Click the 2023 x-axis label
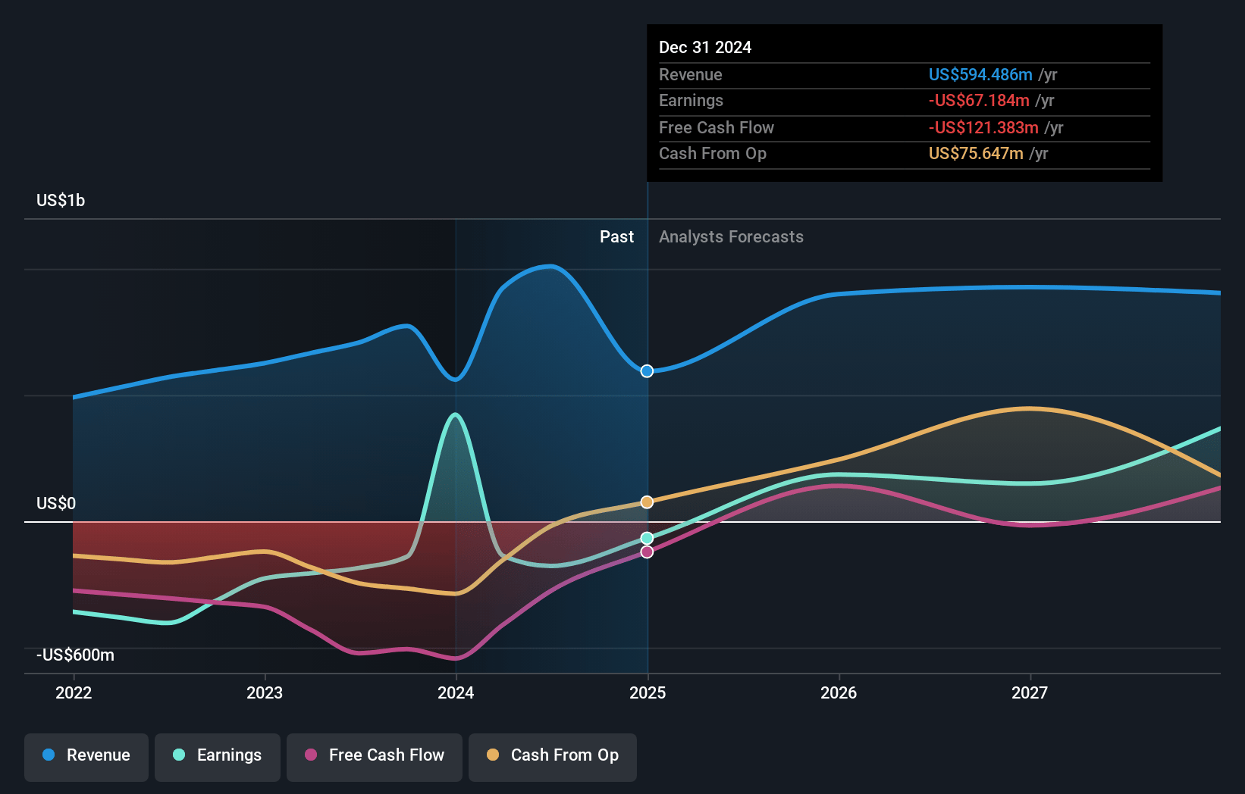 pos(265,692)
